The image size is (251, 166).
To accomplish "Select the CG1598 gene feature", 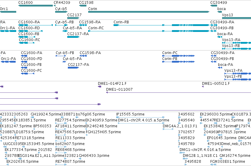I will (x=83, y=6).
